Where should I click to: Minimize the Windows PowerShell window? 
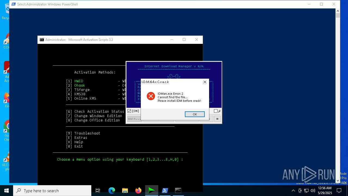309,4
